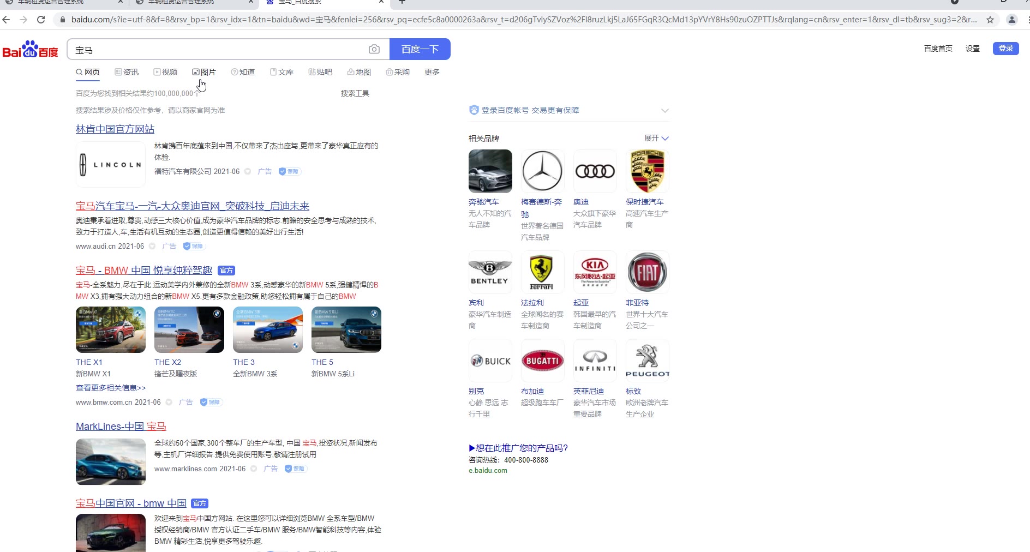Click the 保障 badge next to www.audi.cn
The width and height of the screenshot is (1030, 552).
194,246
